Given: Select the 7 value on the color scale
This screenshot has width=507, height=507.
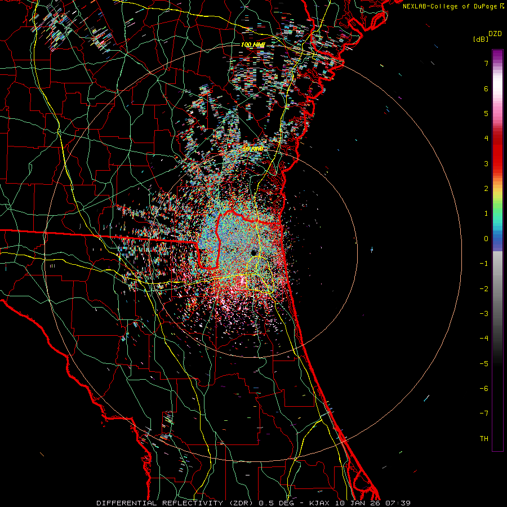Looking at the screenshot, I should 486,63.
